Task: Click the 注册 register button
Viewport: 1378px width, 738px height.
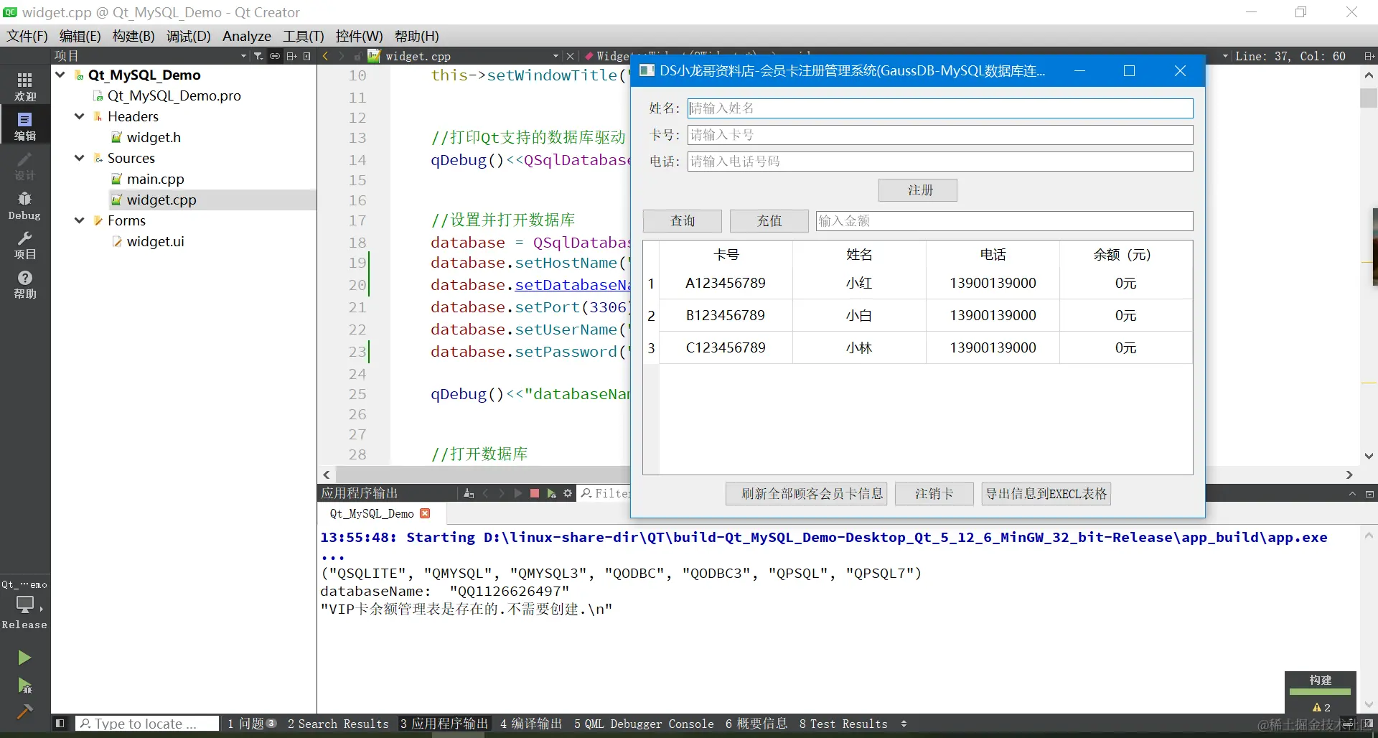Action: 918,190
